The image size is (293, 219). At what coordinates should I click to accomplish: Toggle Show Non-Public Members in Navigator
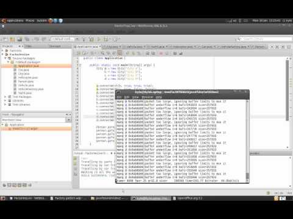point(20,185)
